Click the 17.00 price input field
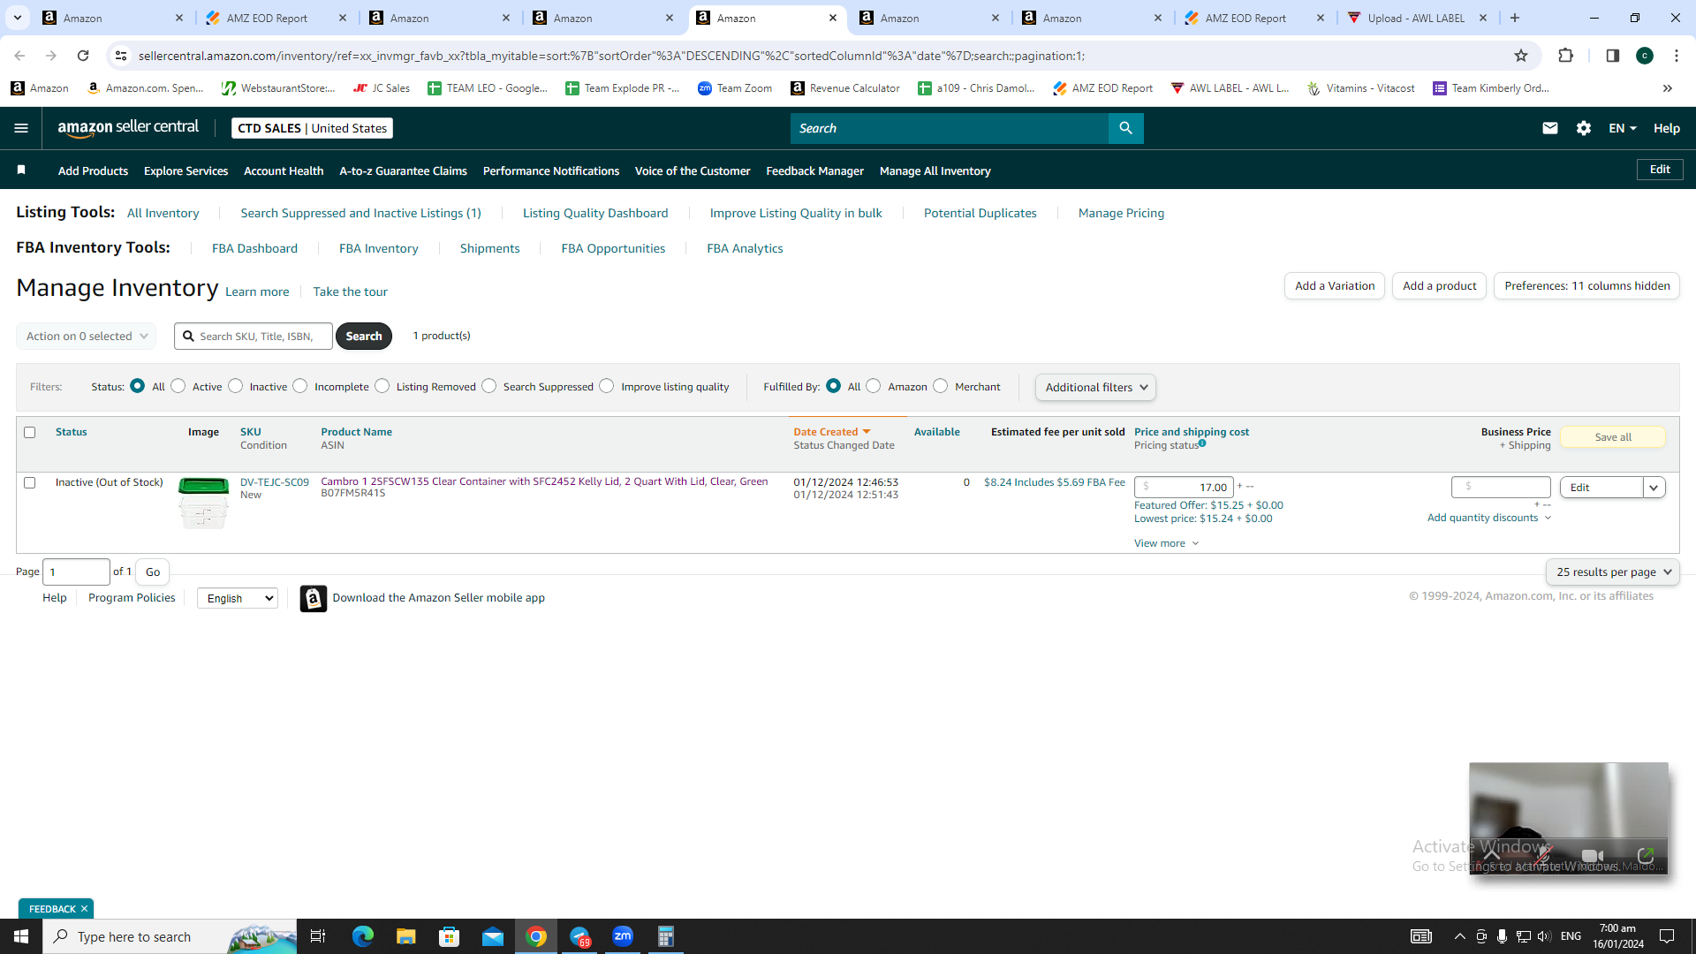The width and height of the screenshot is (1696, 954). 1184,487
